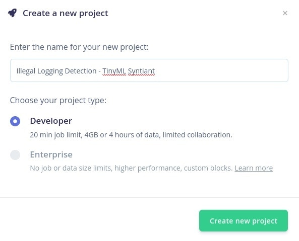The height and width of the screenshot is (241, 299).
Task: Click the project name input field
Action: point(149,70)
